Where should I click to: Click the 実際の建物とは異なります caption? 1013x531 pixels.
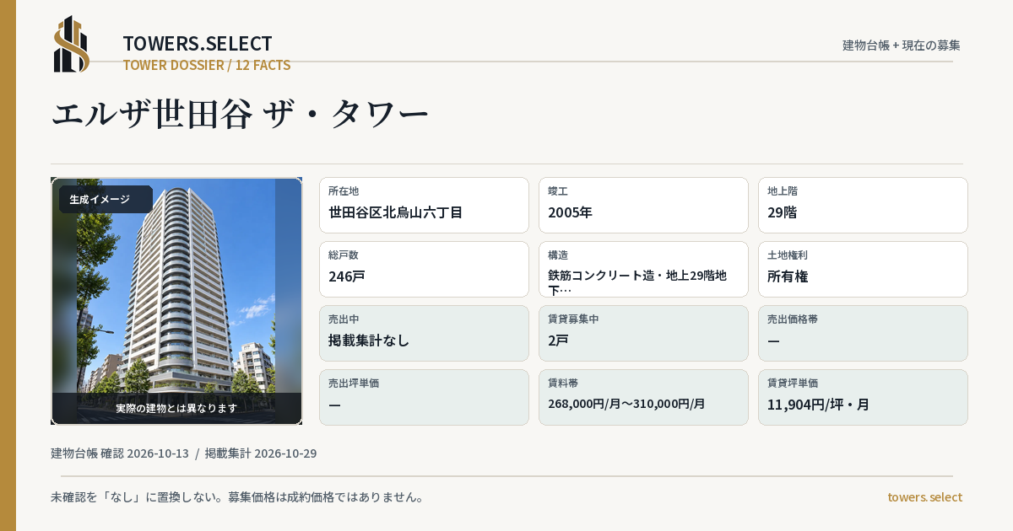pos(176,408)
